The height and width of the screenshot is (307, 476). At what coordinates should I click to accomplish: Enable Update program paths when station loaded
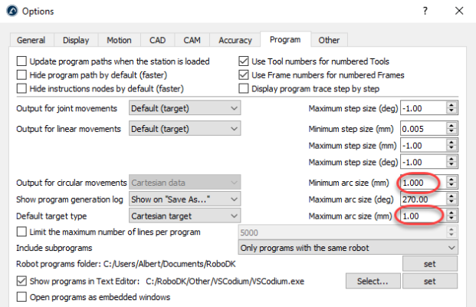coord(21,61)
